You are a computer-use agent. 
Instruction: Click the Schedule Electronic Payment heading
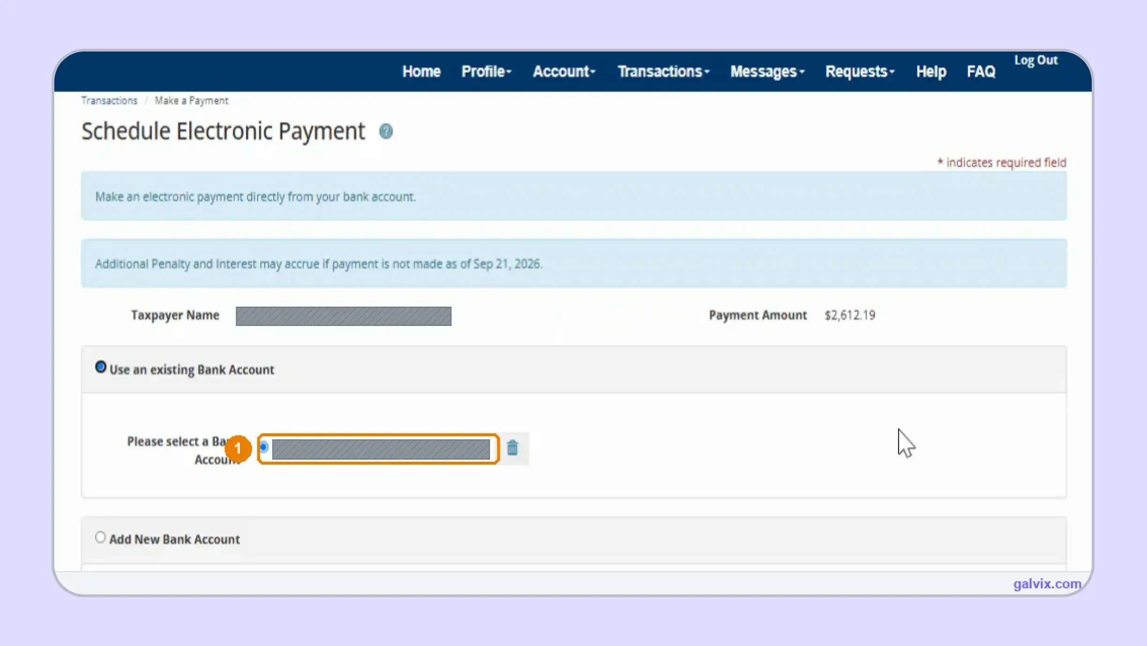click(x=223, y=131)
